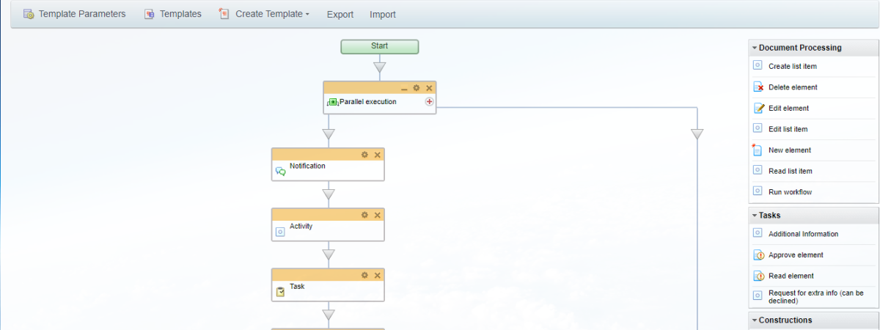This screenshot has height=330, width=880.
Task: Click the Export button
Action: (x=340, y=15)
